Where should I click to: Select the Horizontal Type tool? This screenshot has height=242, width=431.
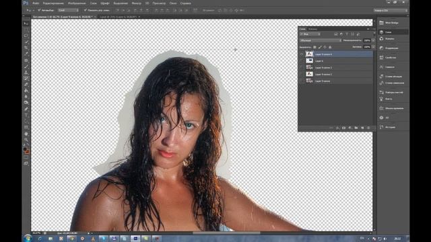pyautogui.click(x=26, y=115)
